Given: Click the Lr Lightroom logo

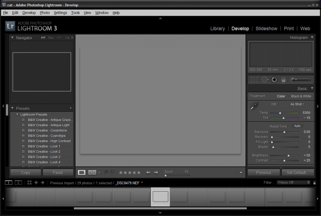Looking at the screenshot, I should pos(10,26).
